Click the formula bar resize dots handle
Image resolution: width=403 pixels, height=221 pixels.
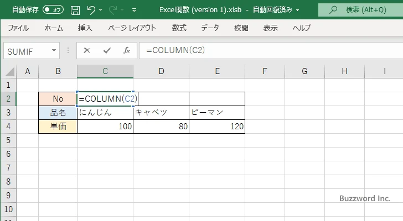tap(68, 50)
